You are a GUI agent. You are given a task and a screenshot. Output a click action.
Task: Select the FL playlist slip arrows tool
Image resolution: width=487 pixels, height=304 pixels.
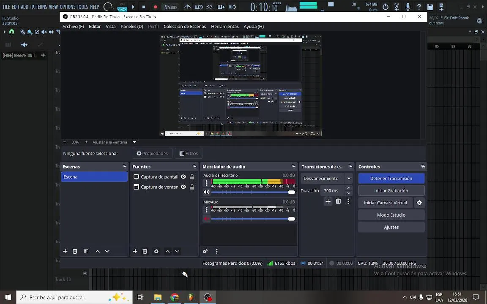tap(51, 32)
